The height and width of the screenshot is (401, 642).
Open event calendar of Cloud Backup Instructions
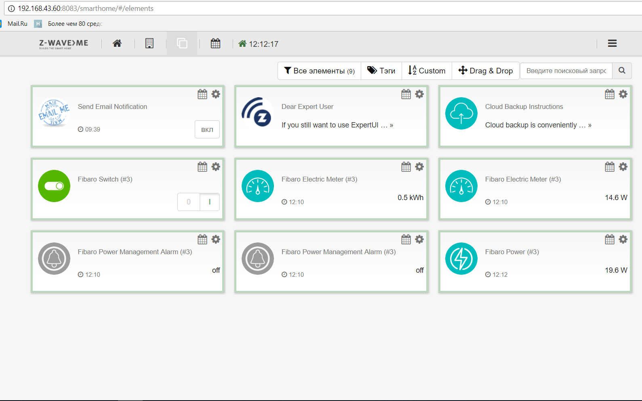click(610, 94)
